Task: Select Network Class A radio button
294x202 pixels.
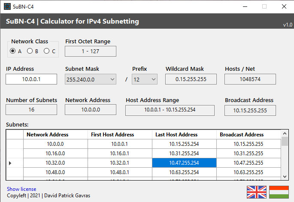Action: click(x=13, y=51)
